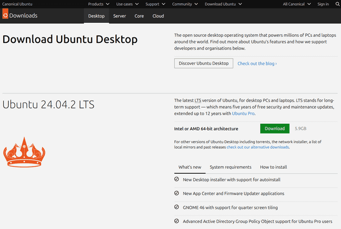Follow the Check out the blog link

[257, 63]
